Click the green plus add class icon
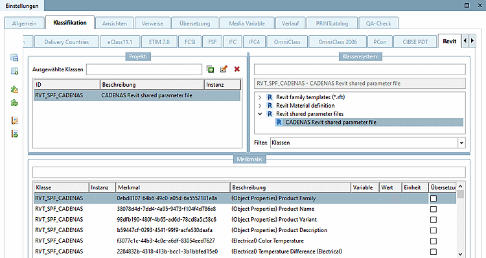Screen dimensions: 486x258 pyautogui.click(x=210, y=69)
